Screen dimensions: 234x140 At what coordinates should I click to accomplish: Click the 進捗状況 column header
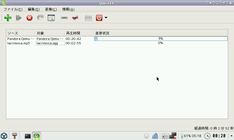tap(160, 33)
